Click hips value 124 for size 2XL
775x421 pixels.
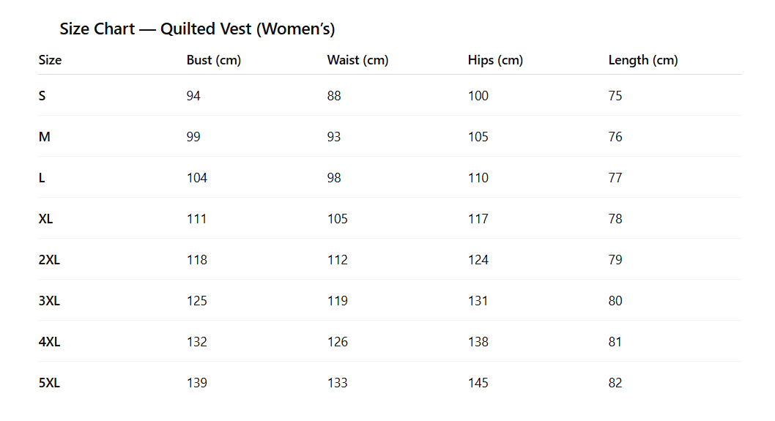click(478, 260)
